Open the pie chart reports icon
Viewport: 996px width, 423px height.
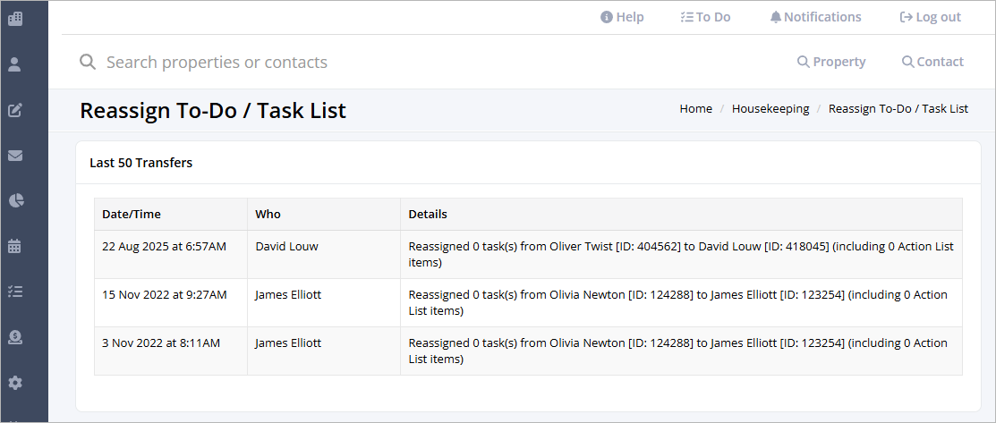pos(15,200)
